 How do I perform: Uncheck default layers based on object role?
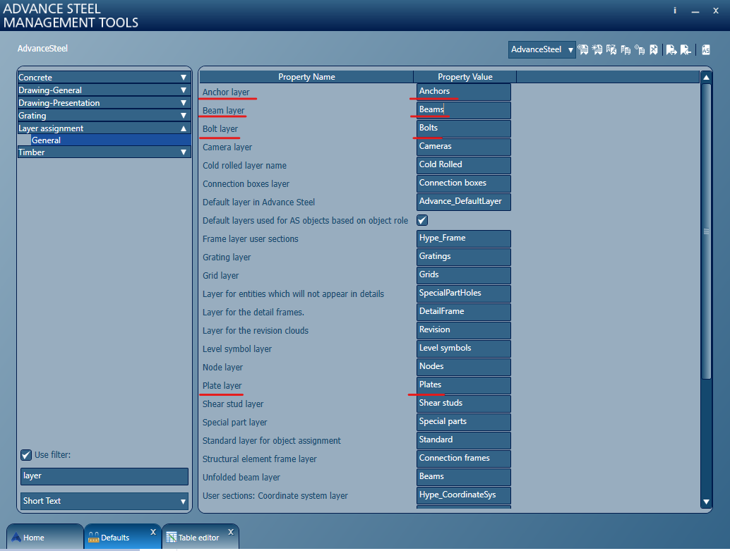(424, 220)
